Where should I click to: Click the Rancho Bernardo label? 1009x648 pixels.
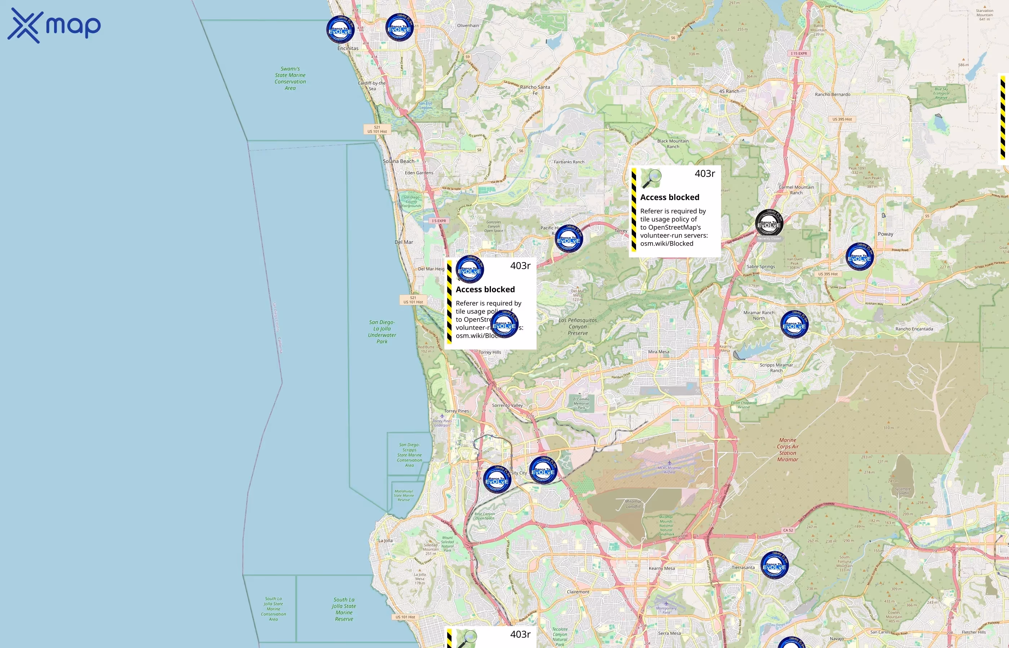click(x=832, y=94)
